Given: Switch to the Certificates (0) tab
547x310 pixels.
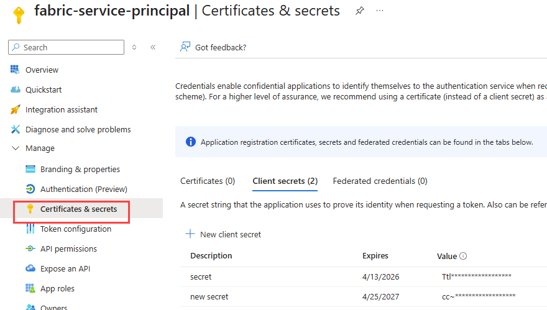Looking at the screenshot, I should point(208,181).
